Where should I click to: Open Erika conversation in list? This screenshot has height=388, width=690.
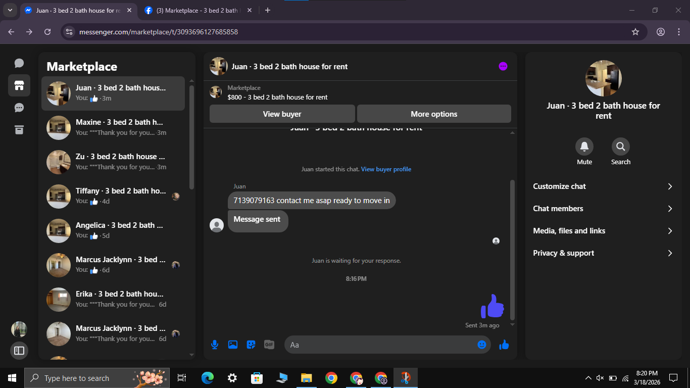[x=113, y=300]
